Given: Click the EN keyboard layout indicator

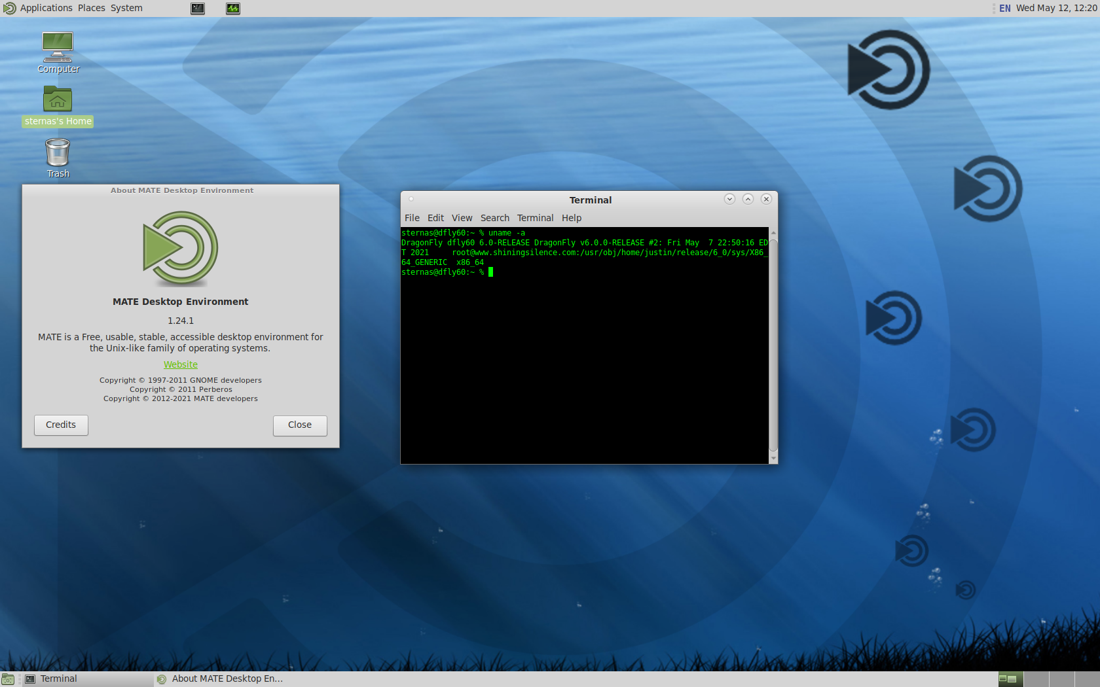Looking at the screenshot, I should 1004,8.
